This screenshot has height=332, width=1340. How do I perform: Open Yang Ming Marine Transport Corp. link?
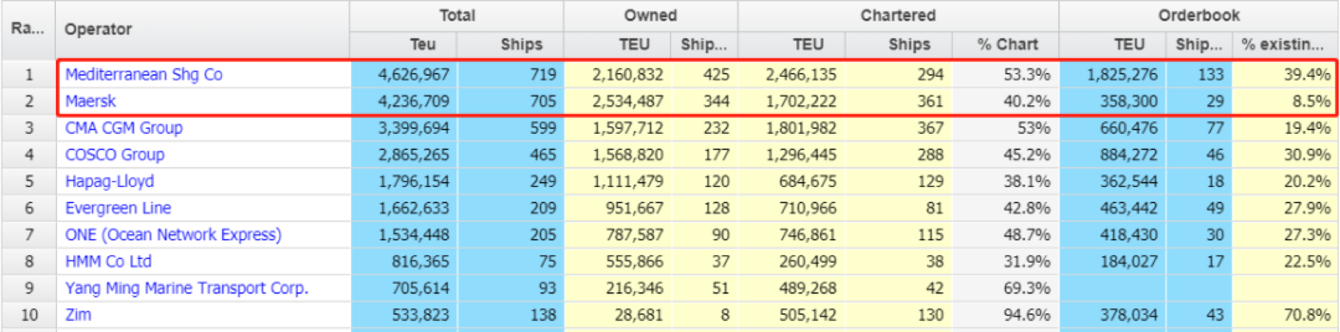[187, 288]
